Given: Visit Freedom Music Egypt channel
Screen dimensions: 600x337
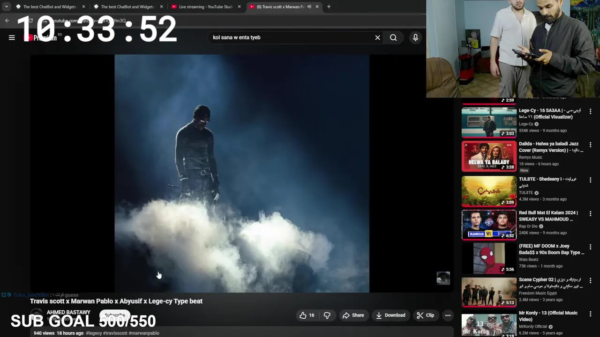Looking at the screenshot, I should [x=538, y=293].
